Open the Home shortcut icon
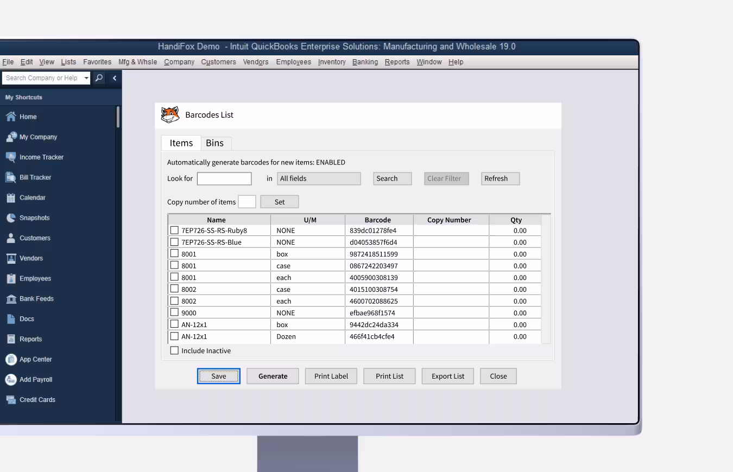The image size is (733, 472). click(x=11, y=117)
